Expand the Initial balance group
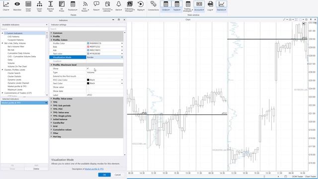The image size is (318, 179). pyautogui.click(x=51, y=119)
